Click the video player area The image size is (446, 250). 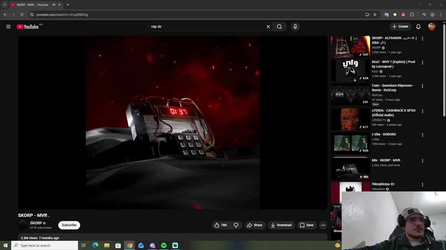coord(172,123)
